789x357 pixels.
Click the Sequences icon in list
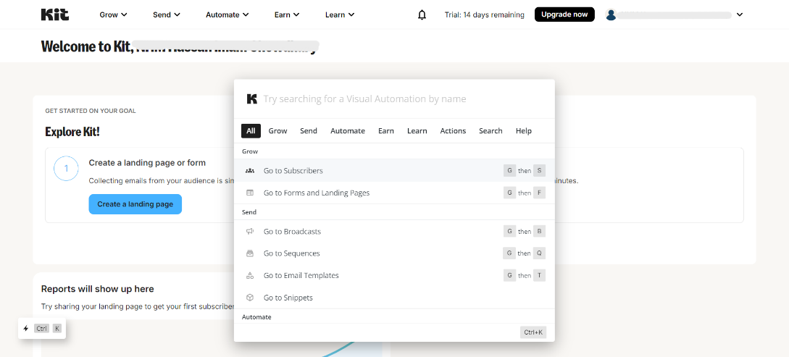coord(250,253)
